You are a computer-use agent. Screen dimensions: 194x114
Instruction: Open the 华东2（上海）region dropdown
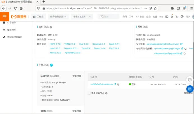[x=82, y=17]
